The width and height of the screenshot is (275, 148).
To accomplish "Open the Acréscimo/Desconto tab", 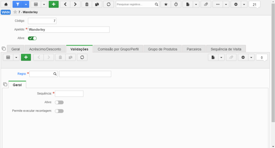I will click(x=45, y=49).
